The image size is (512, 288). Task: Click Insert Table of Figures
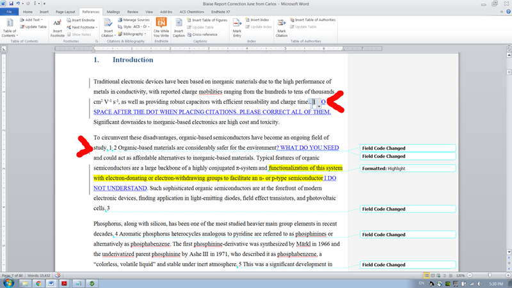point(207,20)
